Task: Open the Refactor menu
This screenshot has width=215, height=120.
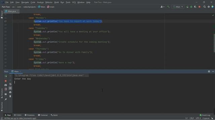Action: (x=49, y=2)
